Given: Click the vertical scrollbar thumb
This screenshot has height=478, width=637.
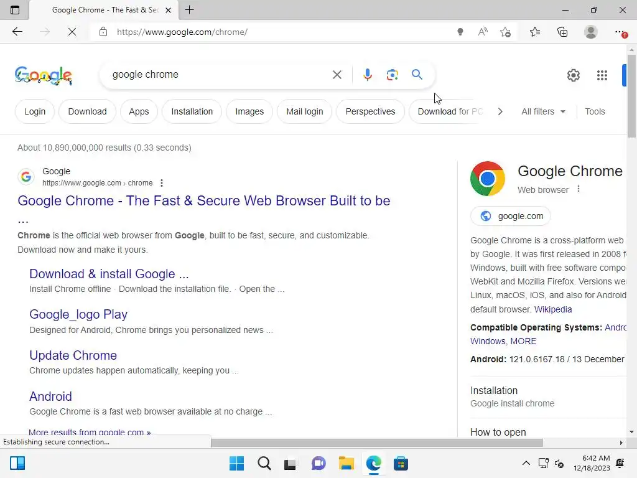Looking at the screenshot, I should pyautogui.click(x=631, y=96).
